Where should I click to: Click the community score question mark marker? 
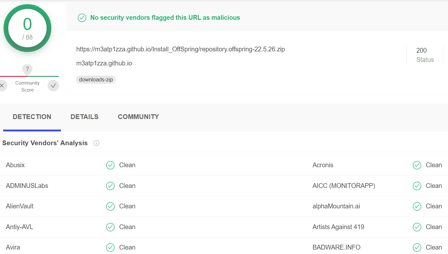point(27,69)
